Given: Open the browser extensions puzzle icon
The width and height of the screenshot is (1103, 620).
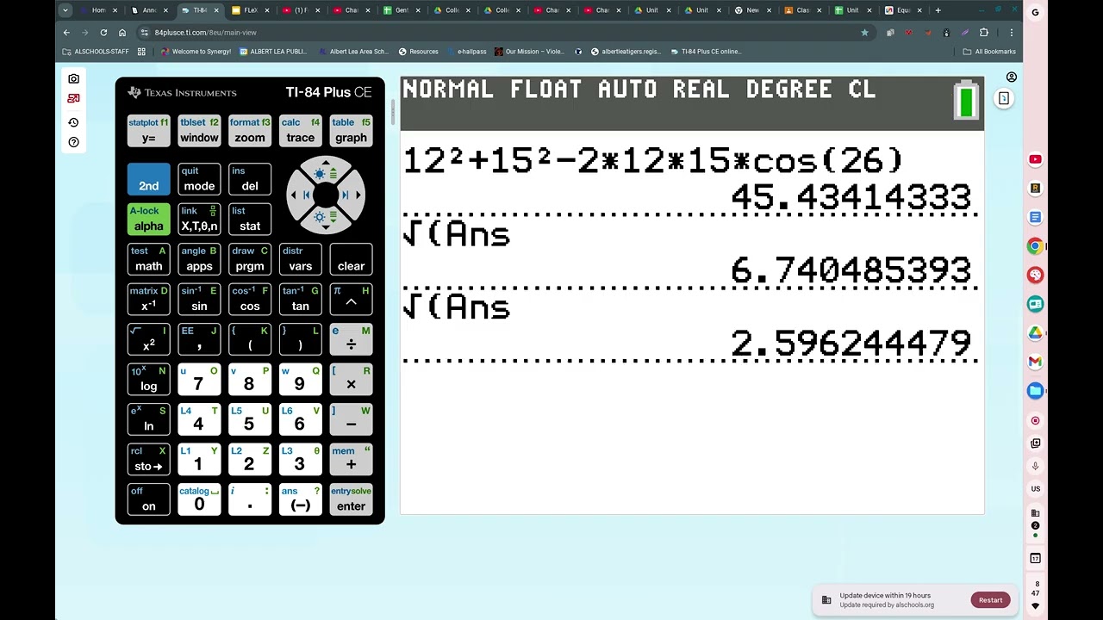Looking at the screenshot, I should [x=984, y=33].
